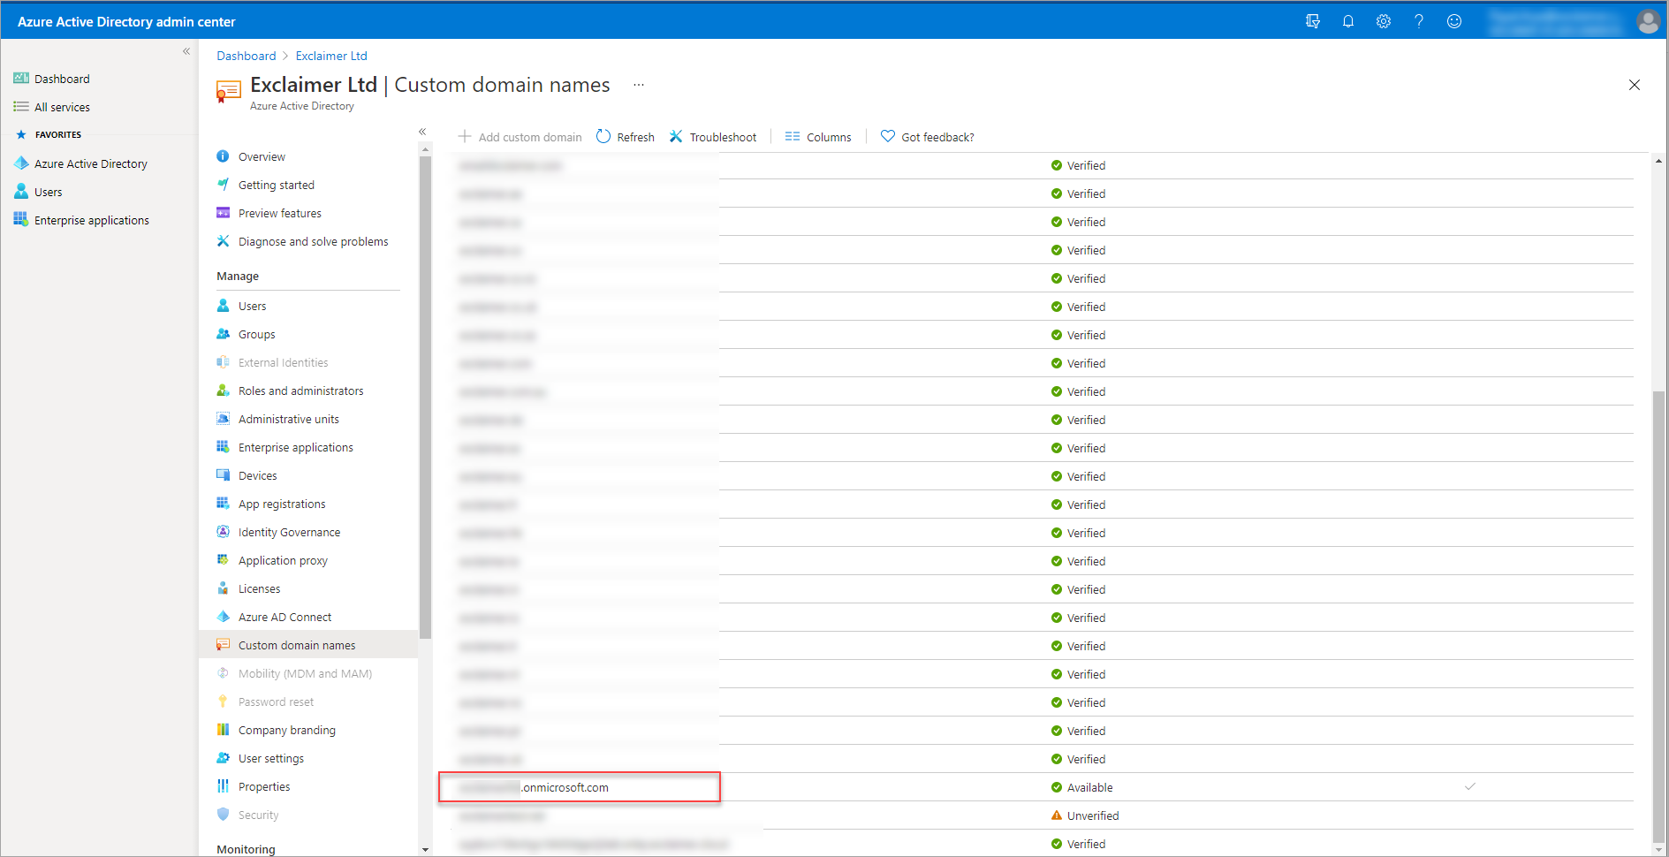Click the Unverified status text
1669x857 pixels.
pyautogui.click(x=1093, y=815)
